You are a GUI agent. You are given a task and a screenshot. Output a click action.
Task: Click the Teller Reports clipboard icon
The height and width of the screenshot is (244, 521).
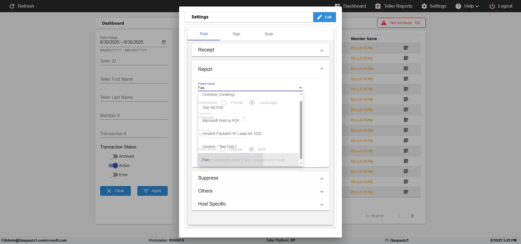(378, 6)
